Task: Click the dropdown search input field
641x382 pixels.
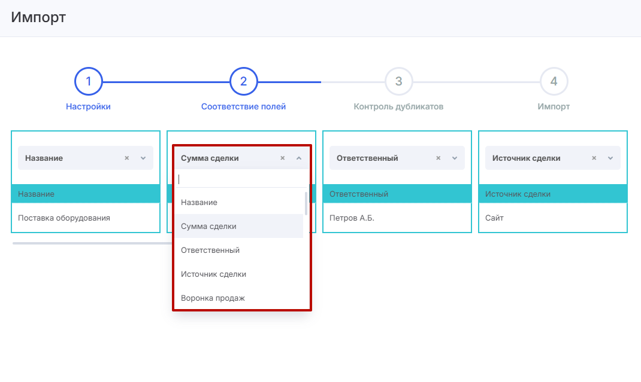Action: (x=241, y=179)
